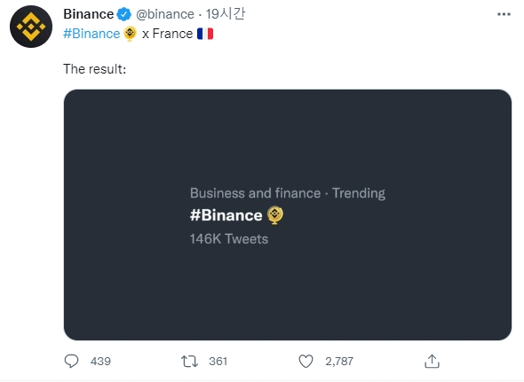The height and width of the screenshot is (382, 524).
Task: Open the 19시간 timestamp link
Action: (226, 14)
